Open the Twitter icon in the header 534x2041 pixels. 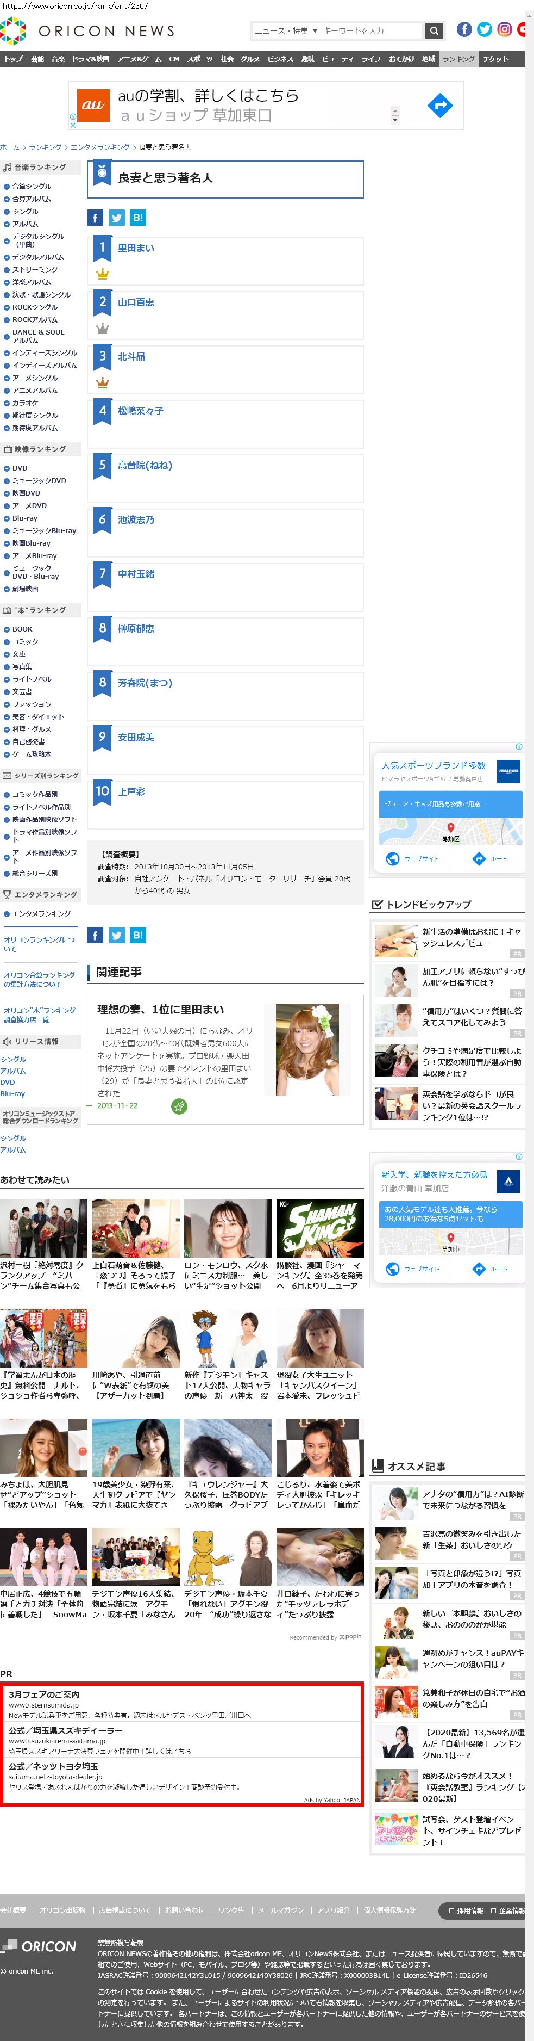click(484, 30)
